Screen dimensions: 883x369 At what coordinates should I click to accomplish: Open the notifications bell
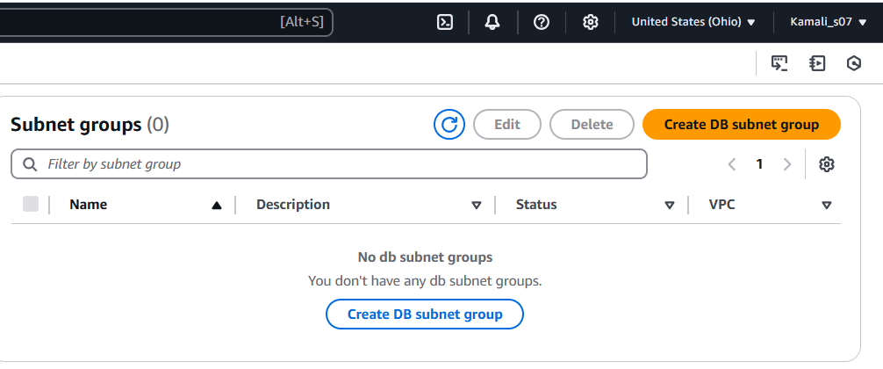tap(492, 22)
